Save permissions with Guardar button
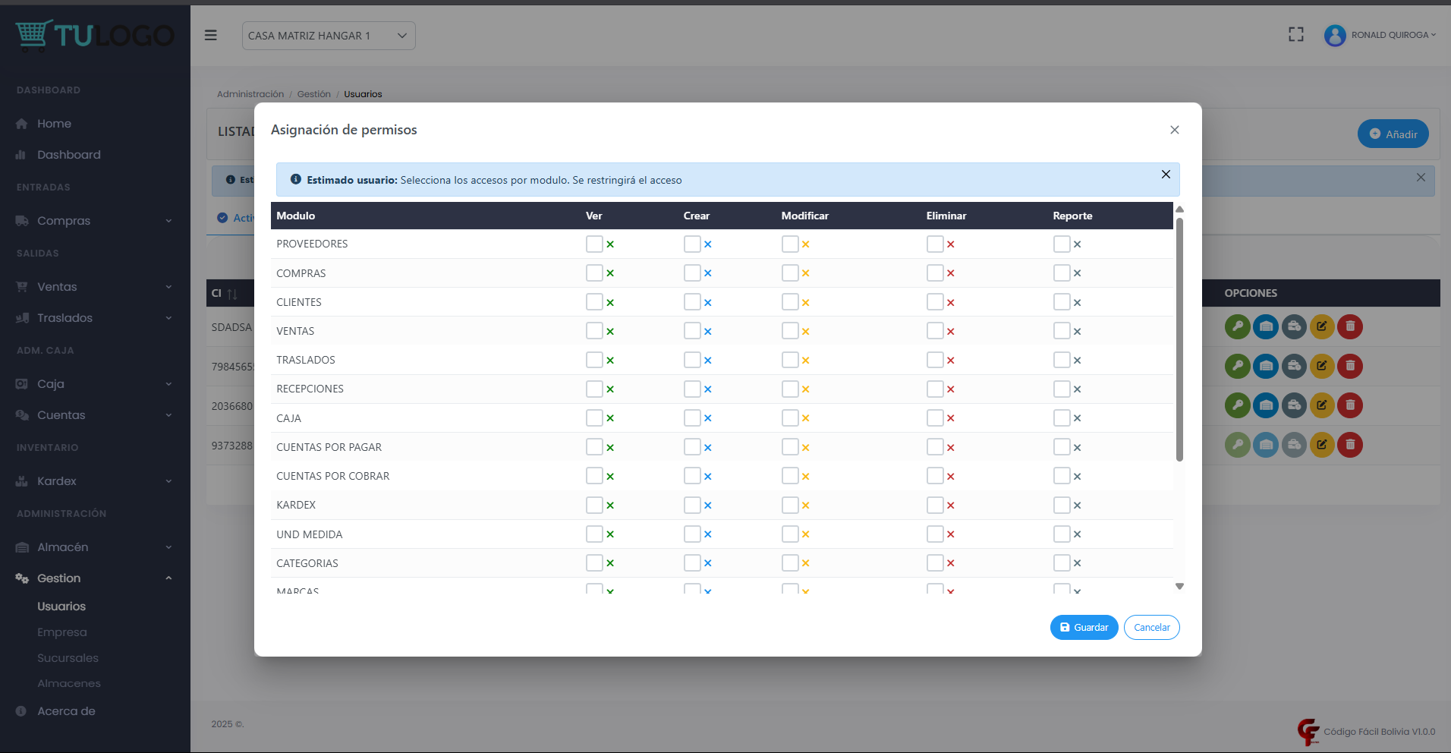1451x753 pixels. pyautogui.click(x=1084, y=628)
